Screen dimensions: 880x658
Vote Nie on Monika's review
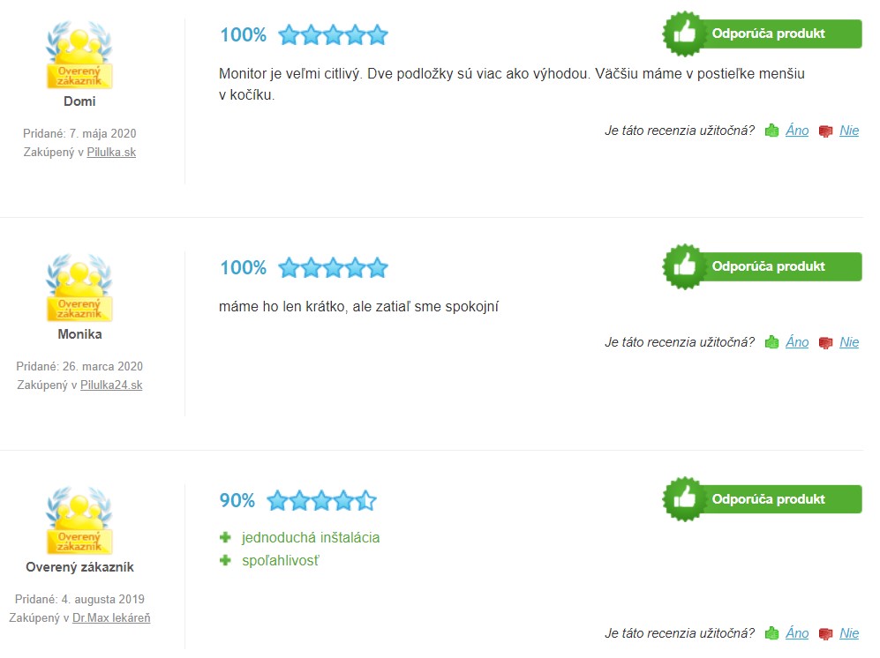click(849, 342)
